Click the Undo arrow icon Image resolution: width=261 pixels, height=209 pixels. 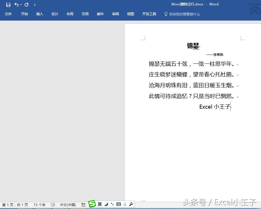[17, 4]
